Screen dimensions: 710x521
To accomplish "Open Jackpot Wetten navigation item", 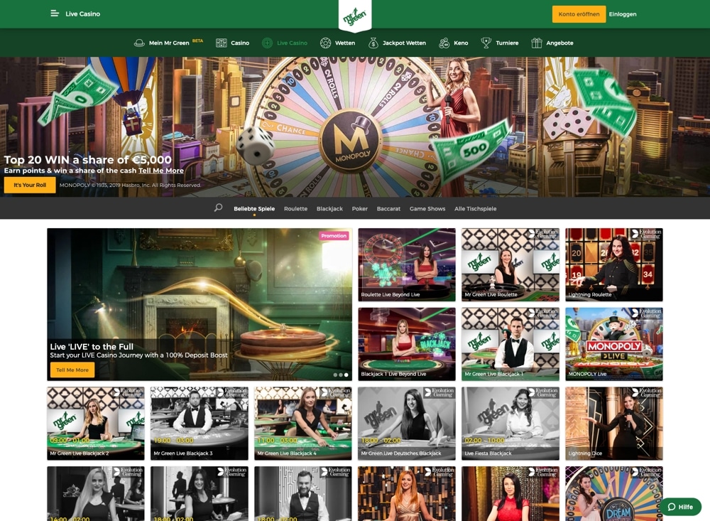I will [x=405, y=43].
